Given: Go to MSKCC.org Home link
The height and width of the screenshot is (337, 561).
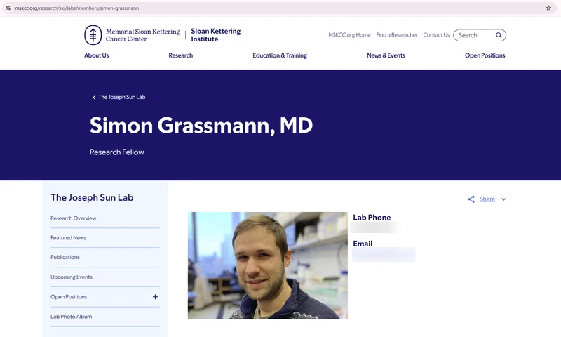Looking at the screenshot, I should coord(349,34).
